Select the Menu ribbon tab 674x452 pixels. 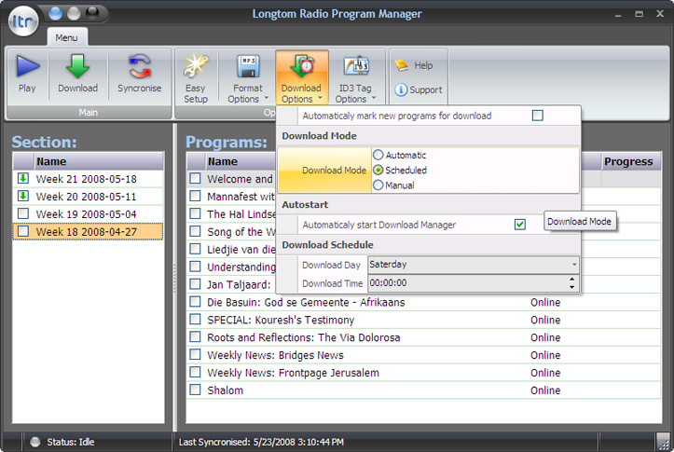(x=66, y=37)
